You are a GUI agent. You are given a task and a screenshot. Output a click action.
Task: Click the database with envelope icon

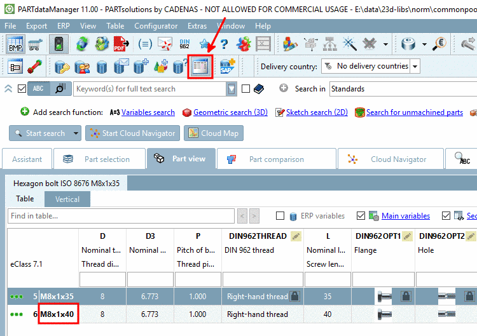pos(121,67)
